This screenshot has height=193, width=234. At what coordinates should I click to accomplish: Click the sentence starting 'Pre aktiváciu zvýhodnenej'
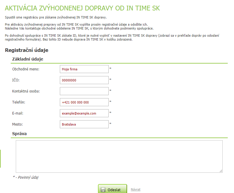(x=76, y=24)
